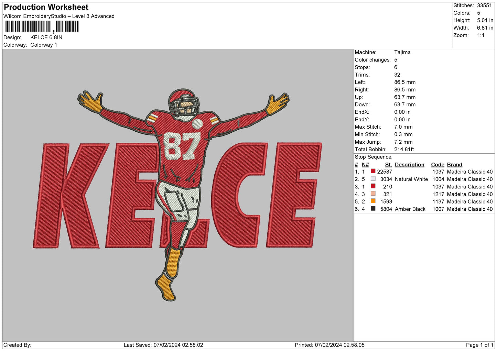Click the 'N#' column header
Viewport: 497px width, 351px height.
365,165
